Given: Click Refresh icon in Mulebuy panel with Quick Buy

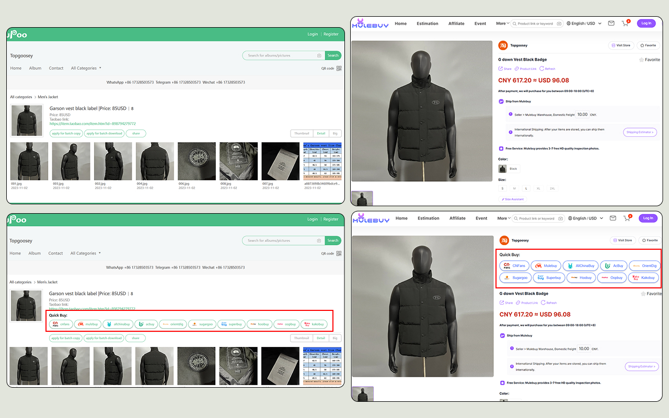Looking at the screenshot, I should 544,303.
